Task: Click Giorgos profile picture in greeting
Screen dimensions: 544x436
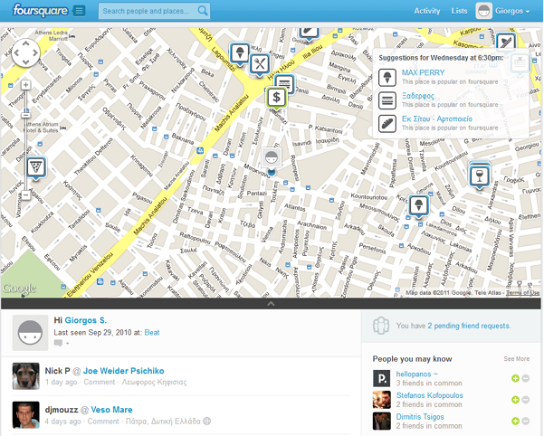Action: (30, 333)
